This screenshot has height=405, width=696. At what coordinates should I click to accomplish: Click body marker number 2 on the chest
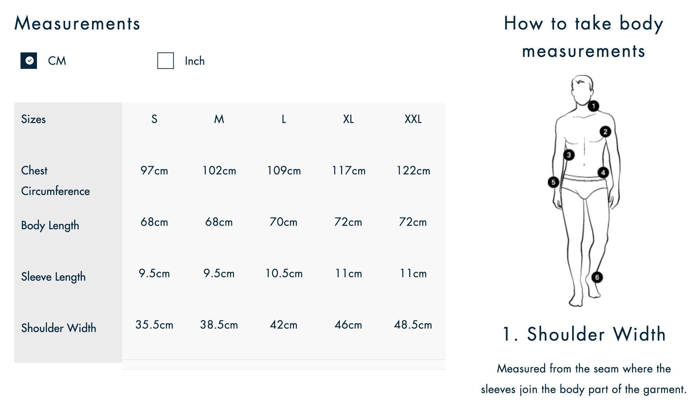point(605,132)
